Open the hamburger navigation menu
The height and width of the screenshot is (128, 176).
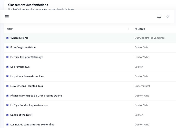pyautogui.click(x=7, y=16)
